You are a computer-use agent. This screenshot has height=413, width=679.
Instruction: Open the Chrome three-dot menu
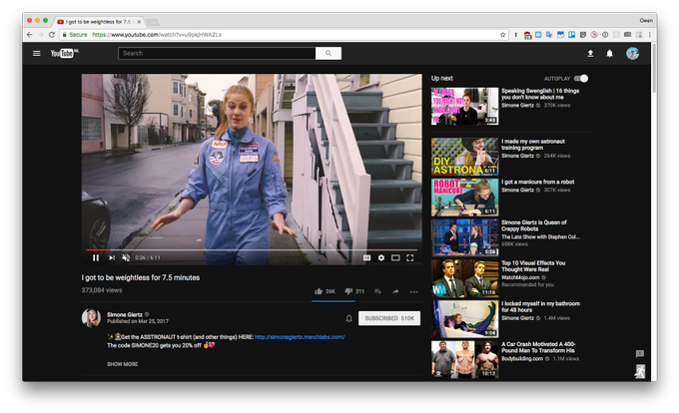tap(650, 35)
